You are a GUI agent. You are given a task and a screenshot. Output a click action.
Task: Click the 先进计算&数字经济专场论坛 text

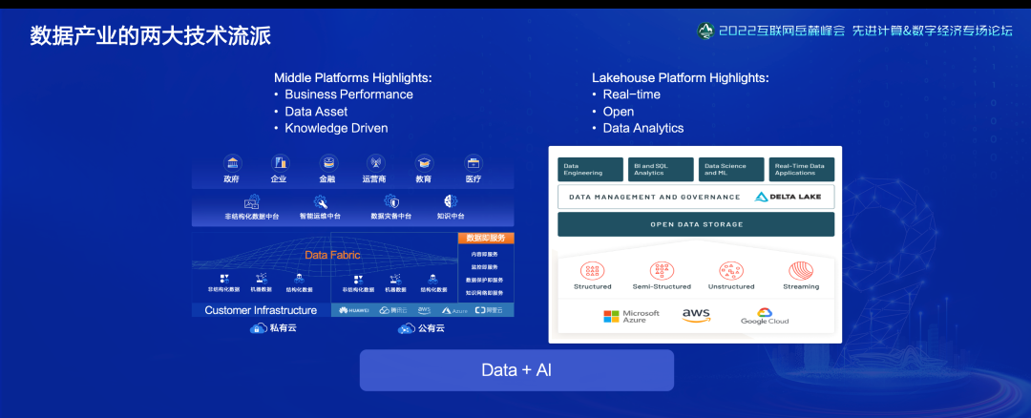pyautogui.click(x=933, y=31)
